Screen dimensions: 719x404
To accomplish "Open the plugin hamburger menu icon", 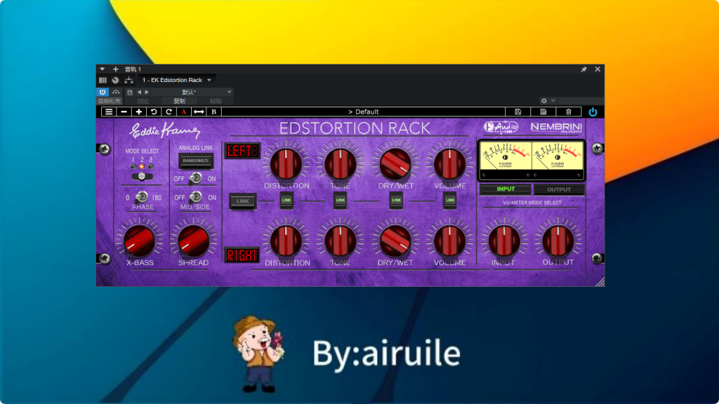I will 109,112.
